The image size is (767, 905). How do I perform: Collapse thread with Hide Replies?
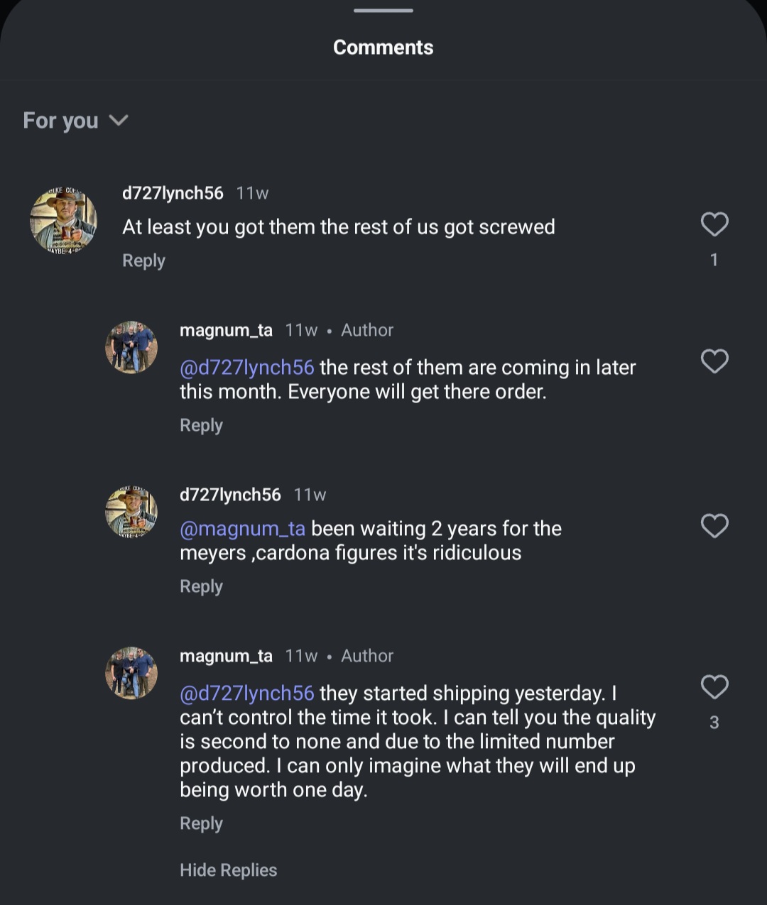coord(228,870)
